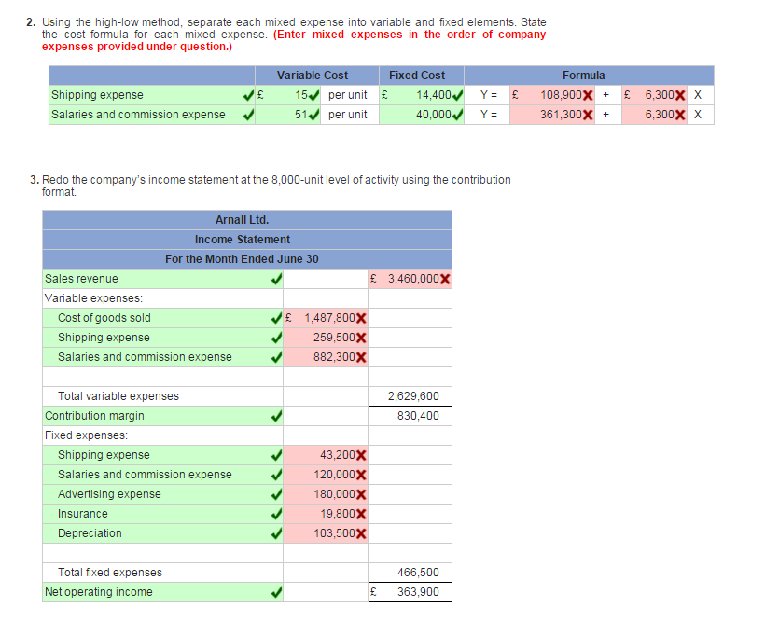Click the fixed Shipping expense 43,200 field
Screen dimensions: 779x622
tap(326, 455)
